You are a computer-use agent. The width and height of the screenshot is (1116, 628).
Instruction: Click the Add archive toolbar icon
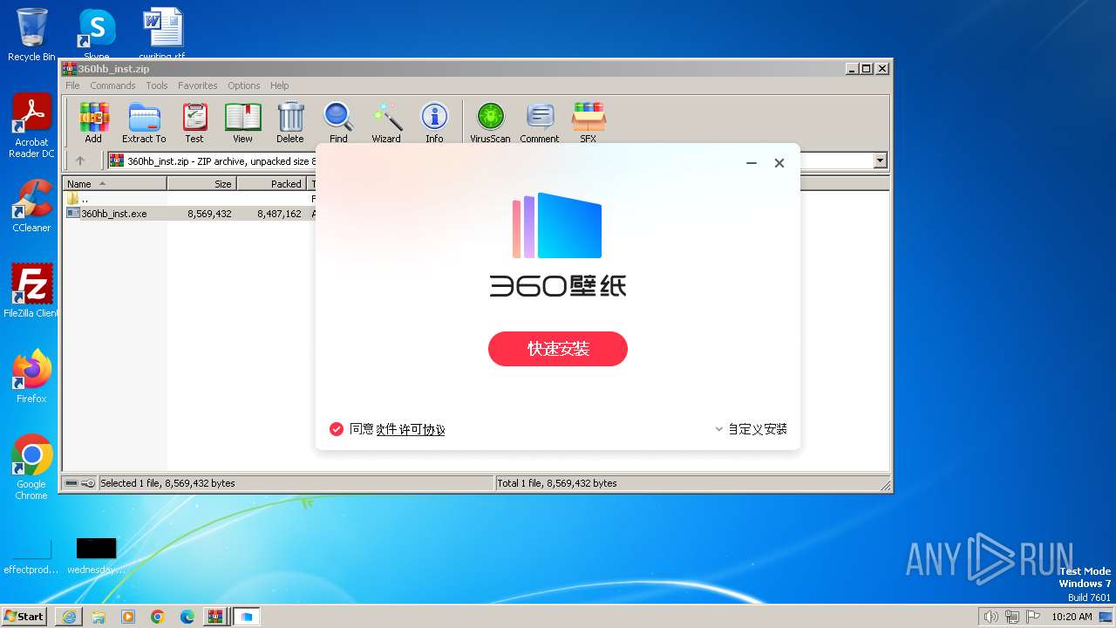93,123
